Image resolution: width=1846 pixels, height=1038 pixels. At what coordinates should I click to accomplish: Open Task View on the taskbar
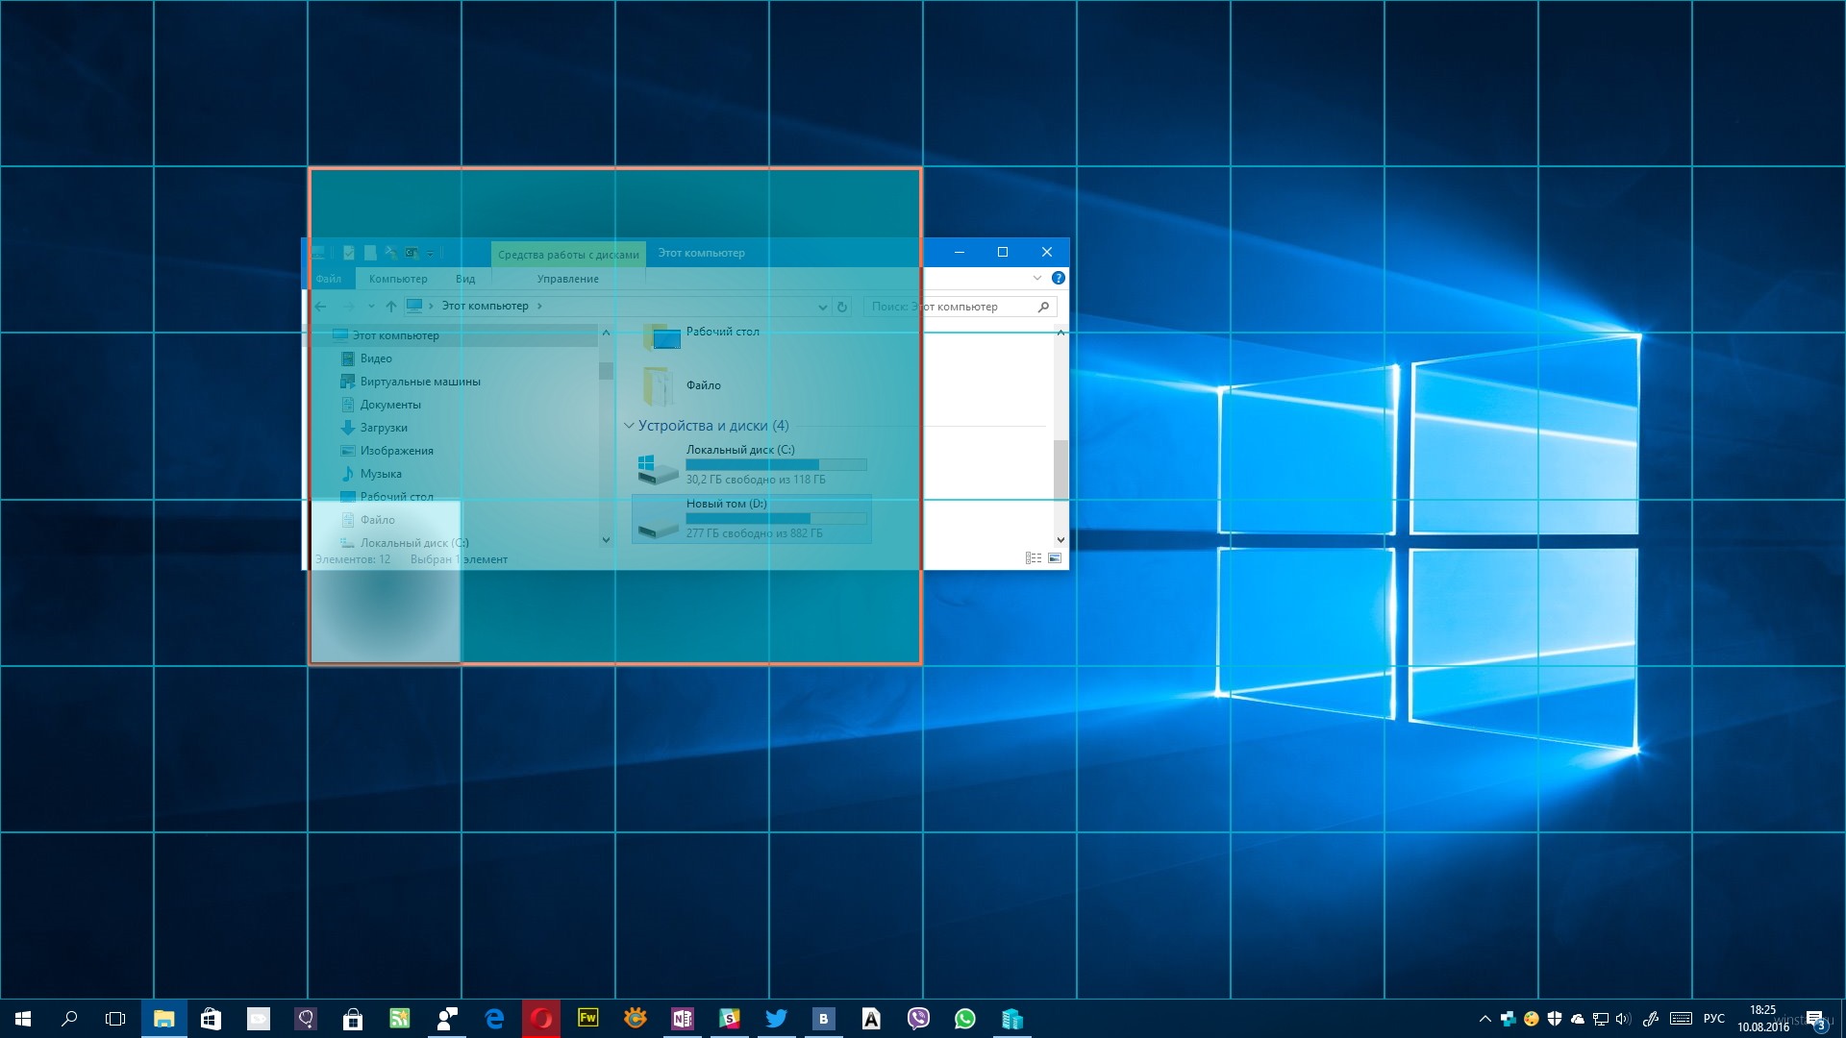[115, 1019]
